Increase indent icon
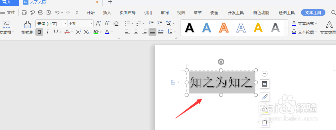Screen dimensions: 336x130 159,23
